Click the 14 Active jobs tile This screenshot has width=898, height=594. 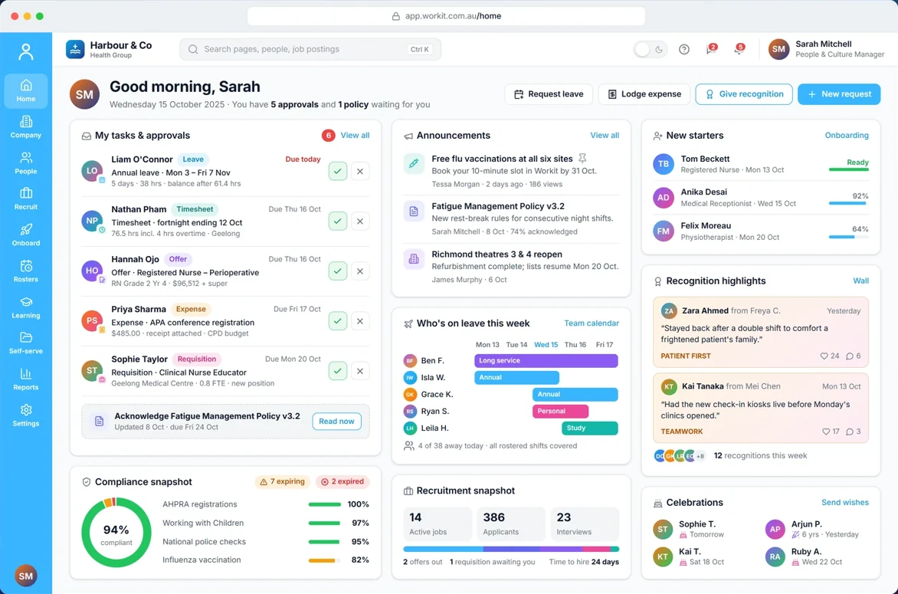[437, 524]
